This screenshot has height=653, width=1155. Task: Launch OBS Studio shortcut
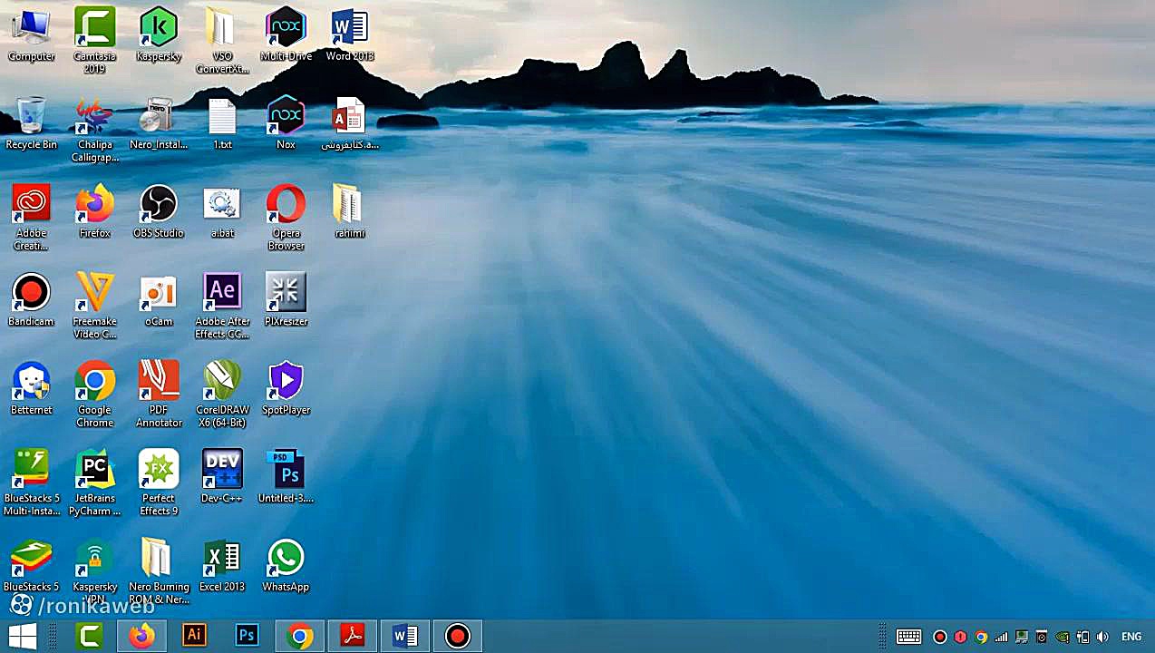pos(159,211)
